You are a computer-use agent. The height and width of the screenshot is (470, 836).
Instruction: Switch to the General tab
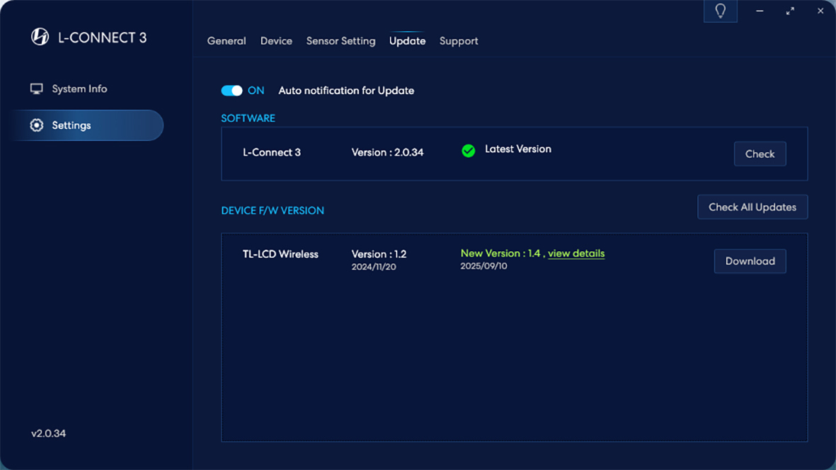(x=227, y=41)
